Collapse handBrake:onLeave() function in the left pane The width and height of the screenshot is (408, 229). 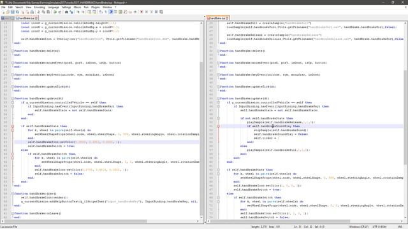pos(13,214)
